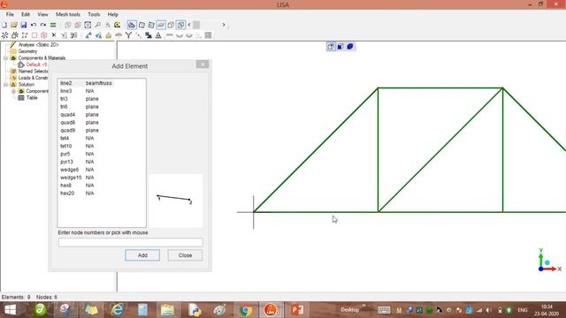Viewport: 566px width, 318px height.
Task: Select the red Default material item
Action: [x=36, y=64]
